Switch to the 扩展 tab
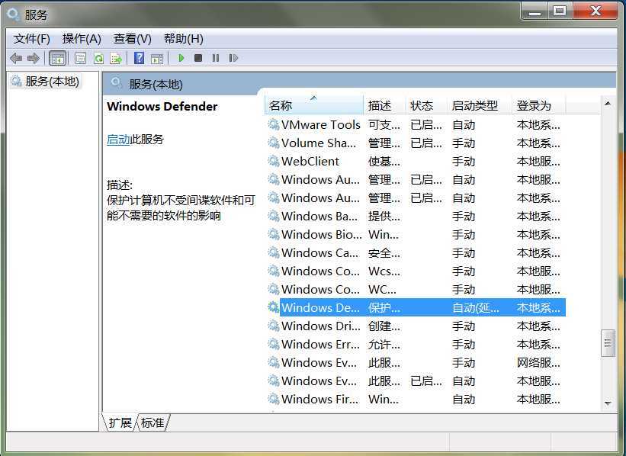The width and height of the screenshot is (626, 456). (x=120, y=423)
